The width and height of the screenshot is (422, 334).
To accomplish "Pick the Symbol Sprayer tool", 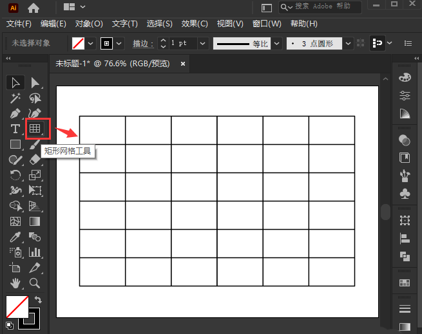I will tap(16, 252).
